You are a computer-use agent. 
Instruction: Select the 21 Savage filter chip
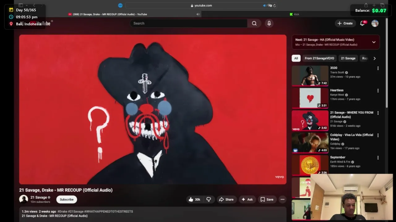pyautogui.click(x=348, y=58)
